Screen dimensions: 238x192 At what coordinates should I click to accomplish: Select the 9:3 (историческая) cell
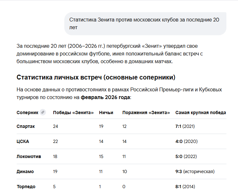(195, 171)
